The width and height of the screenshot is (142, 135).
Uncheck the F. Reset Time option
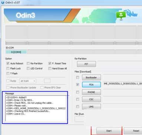(50, 63)
